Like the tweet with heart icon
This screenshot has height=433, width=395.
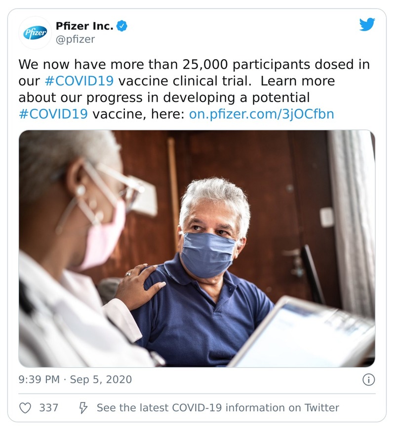tap(26, 408)
